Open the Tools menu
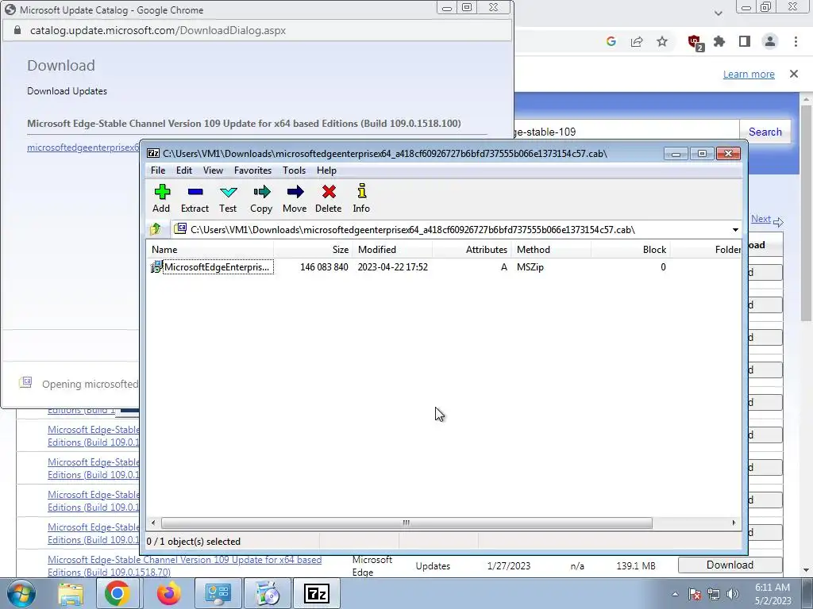The height and width of the screenshot is (609, 813). (294, 170)
